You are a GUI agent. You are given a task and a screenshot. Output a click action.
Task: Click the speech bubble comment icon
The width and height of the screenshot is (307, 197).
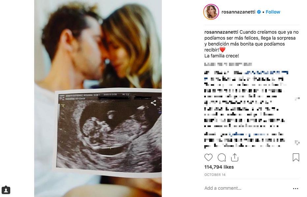pos(222,157)
